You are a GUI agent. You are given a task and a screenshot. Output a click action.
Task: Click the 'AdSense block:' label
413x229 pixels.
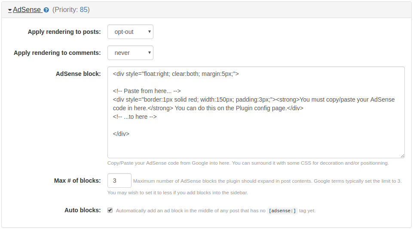click(x=78, y=74)
